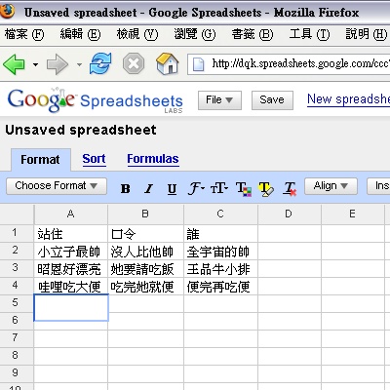Open the New spreadsheet link
The width and height of the screenshot is (390, 390).
pos(349,99)
